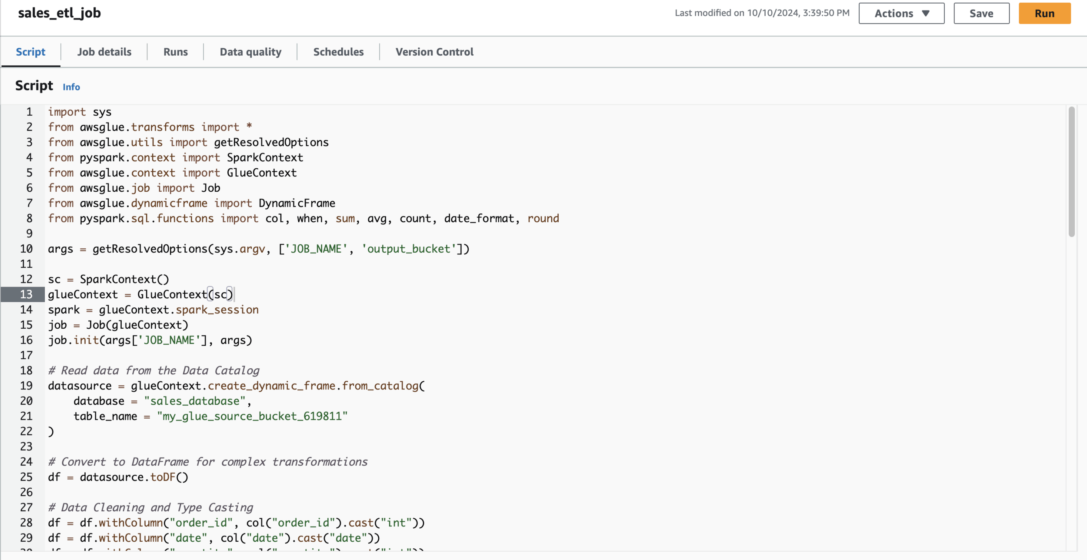Viewport: 1087px width, 560px height.
Task: Click the sales_etl_job title text
Action: (x=59, y=13)
